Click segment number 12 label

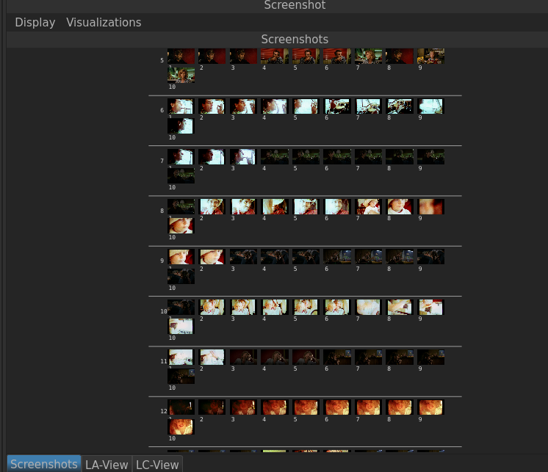coord(164,411)
